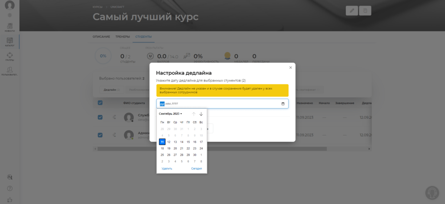Viewport: 445px width, 204px height.
Task: Pick September 17 in the calendar
Action: 201,142
